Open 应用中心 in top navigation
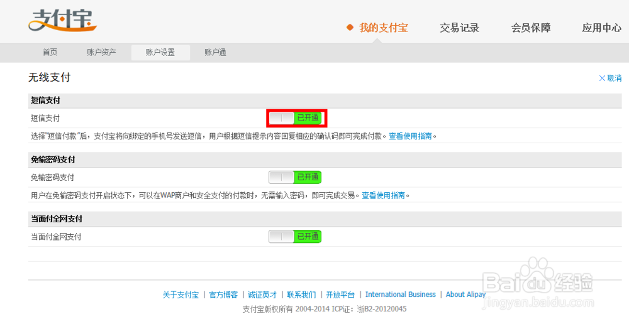Viewport: 629px width, 324px height. click(x=602, y=28)
